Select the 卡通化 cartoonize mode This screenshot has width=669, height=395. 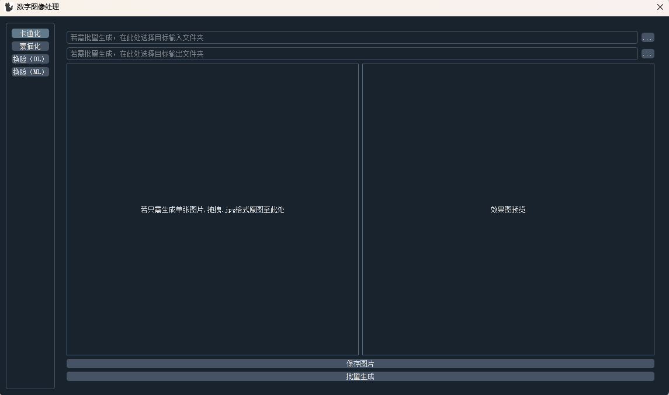click(x=30, y=33)
